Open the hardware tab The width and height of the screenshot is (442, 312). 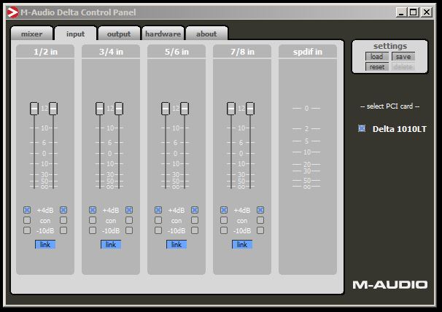(163, 34)
